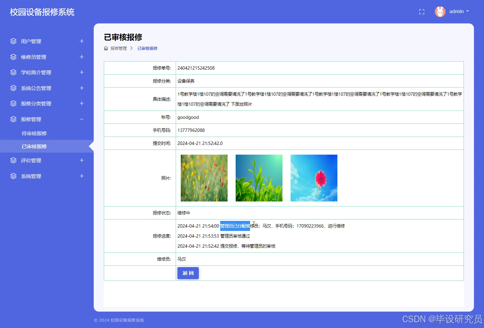Image resolution: width=484 pixels, height=328 pixels.
Task: Click the repairman name 马汉 in 维修员 row
Action: click(182, 259)
